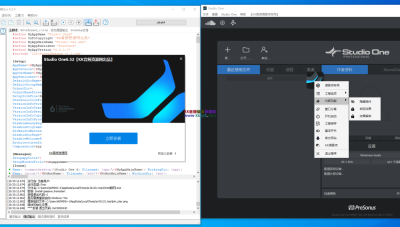
Task: Click the trash delete icon in toolbar
Action: (19, 22)
